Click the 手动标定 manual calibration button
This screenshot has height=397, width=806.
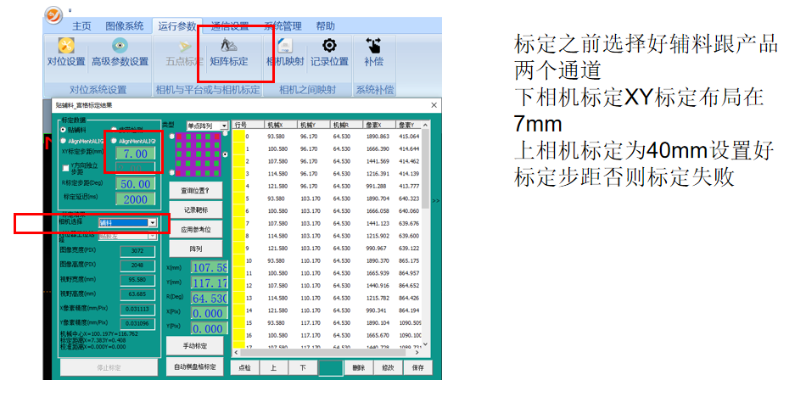pyautogui.click(x=196, y=345)
